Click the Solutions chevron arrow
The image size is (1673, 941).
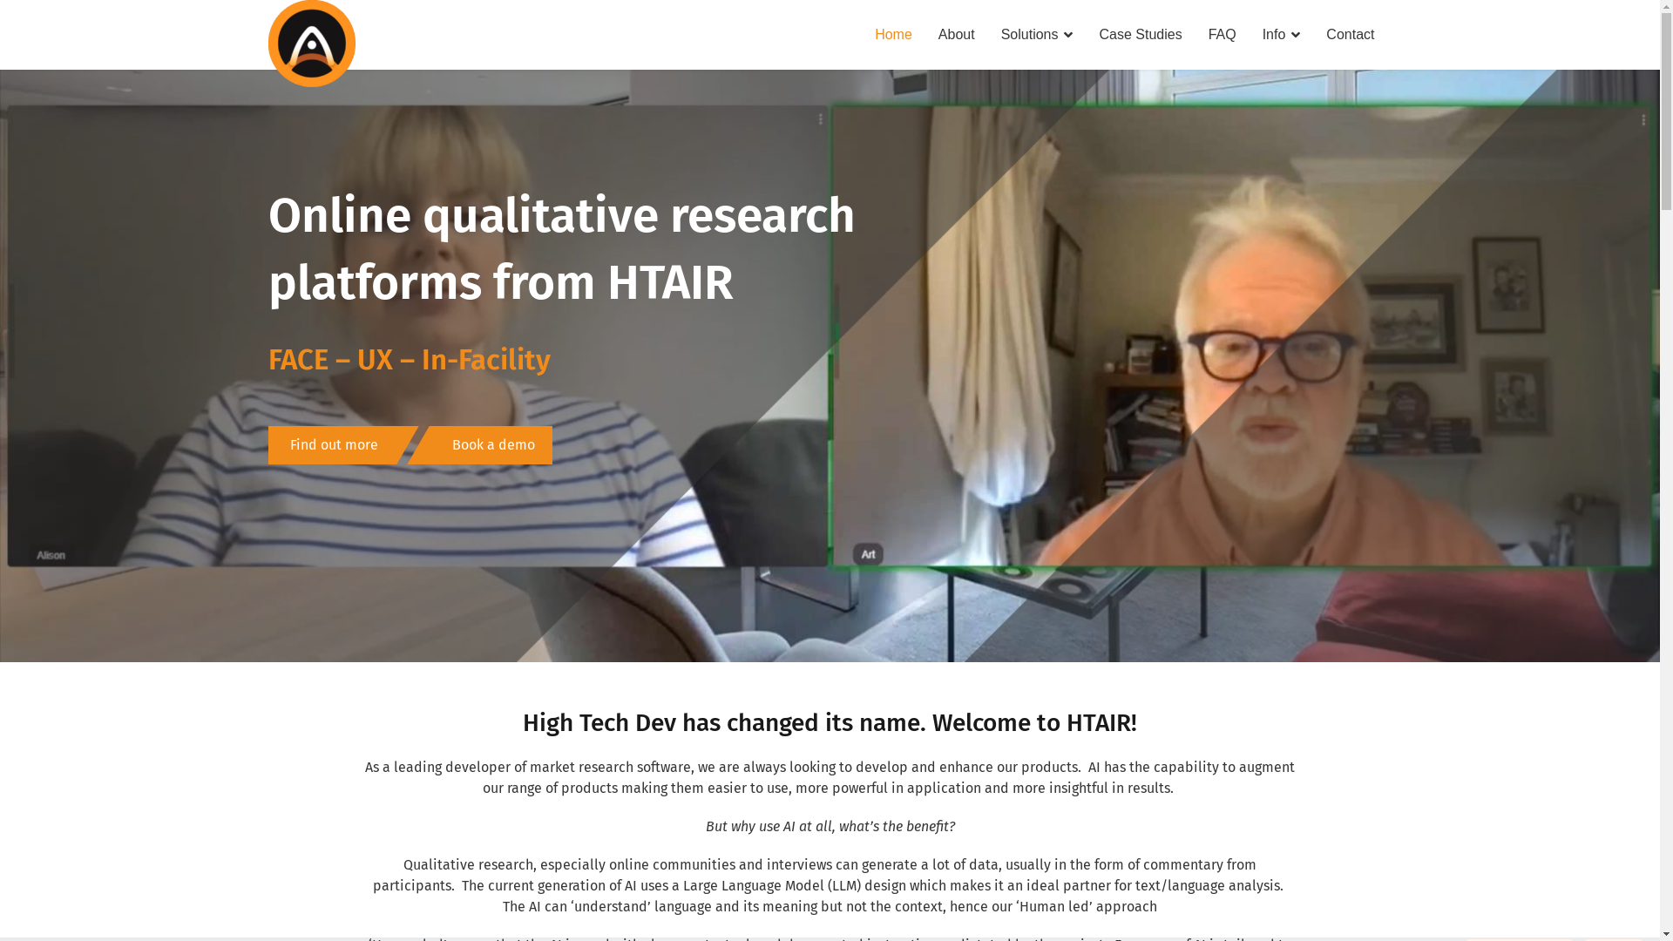tap(1067, 36)
